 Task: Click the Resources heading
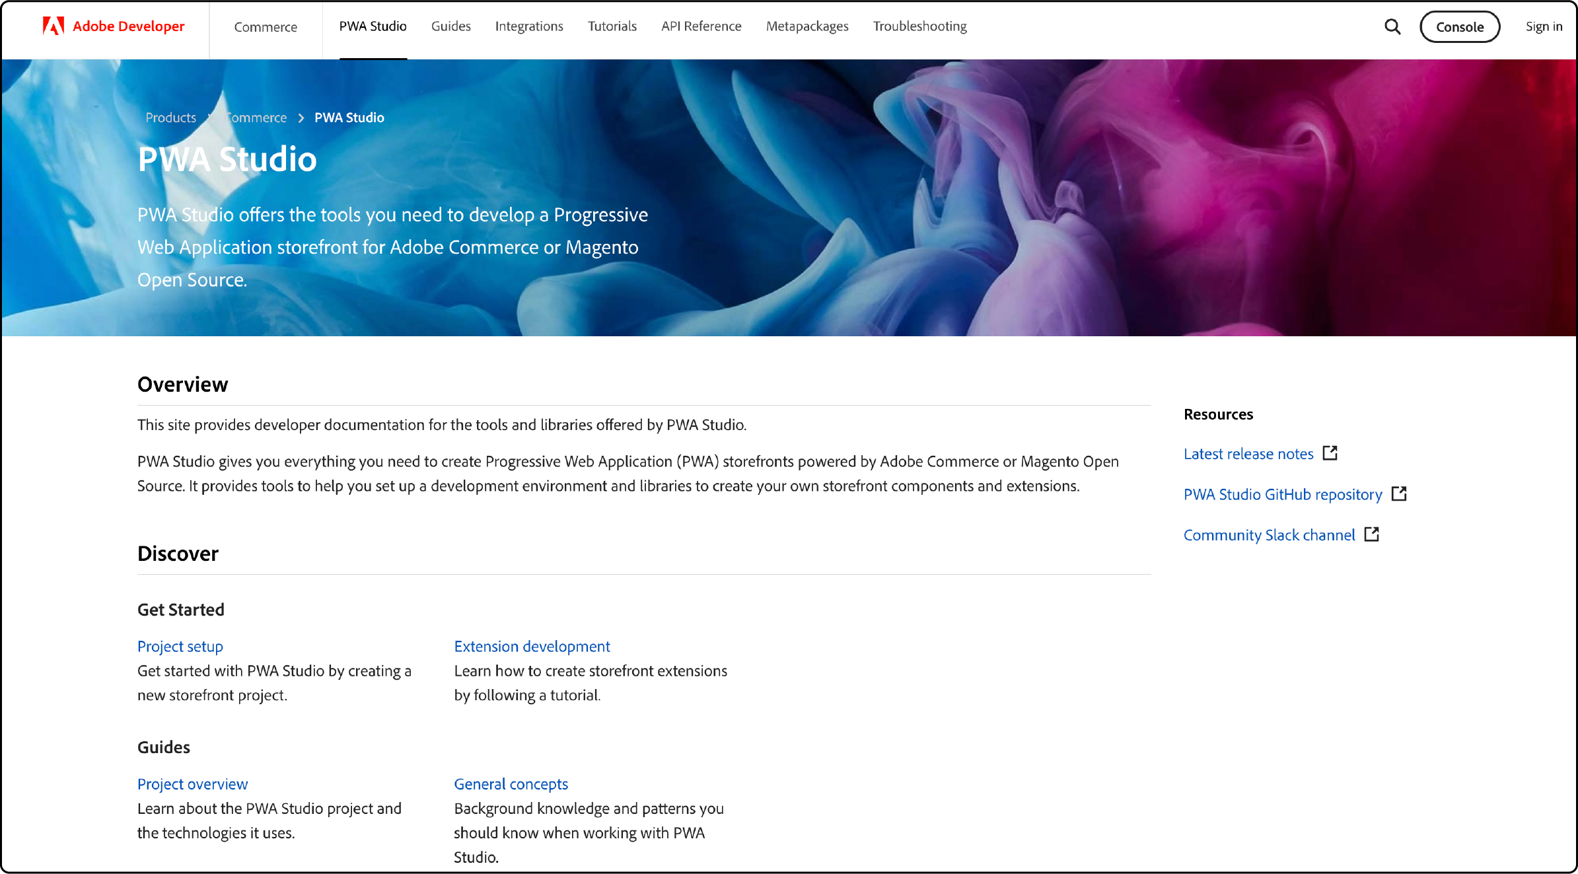click(x=1218, y=414)
